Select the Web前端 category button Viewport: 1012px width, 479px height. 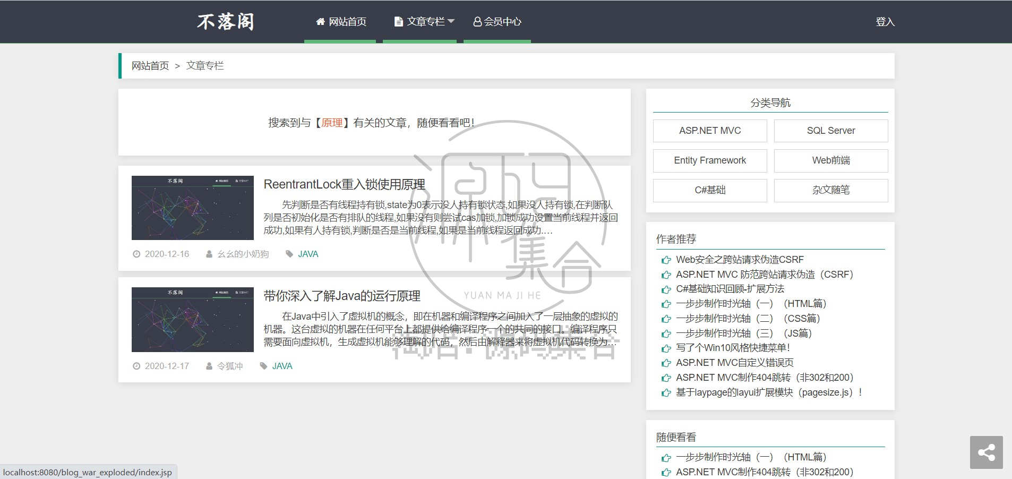point(831,160)
